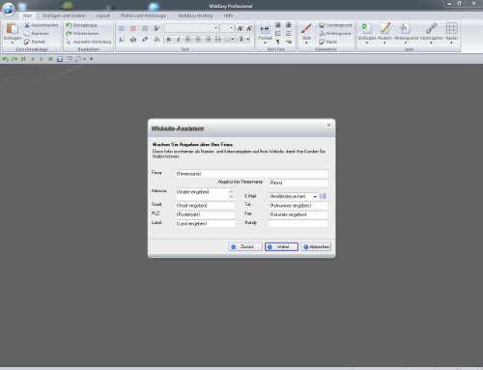The width and height of the screenshot is (483, 370).
Task: Click the Firma company name field
Action: click(x=251, y=174)
